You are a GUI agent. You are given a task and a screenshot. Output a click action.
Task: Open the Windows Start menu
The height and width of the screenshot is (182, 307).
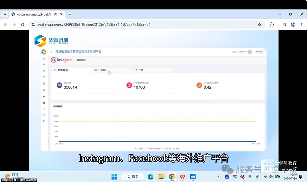(x=114, y=177)
